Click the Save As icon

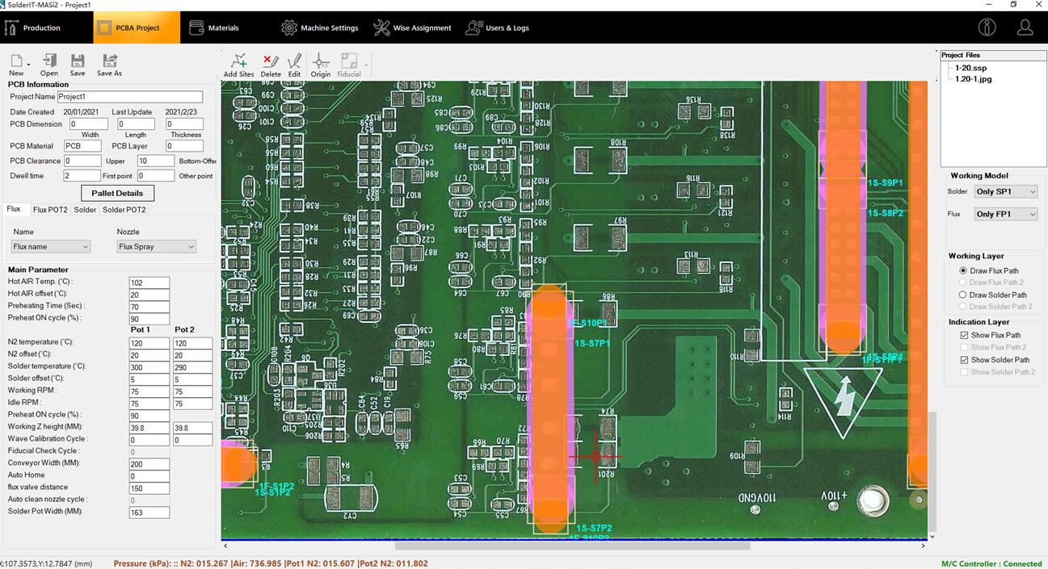click(x=110, y=62)
